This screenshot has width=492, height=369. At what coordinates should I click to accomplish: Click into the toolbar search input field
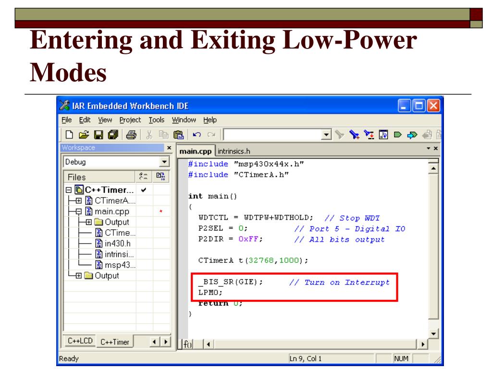click(273, 135)
